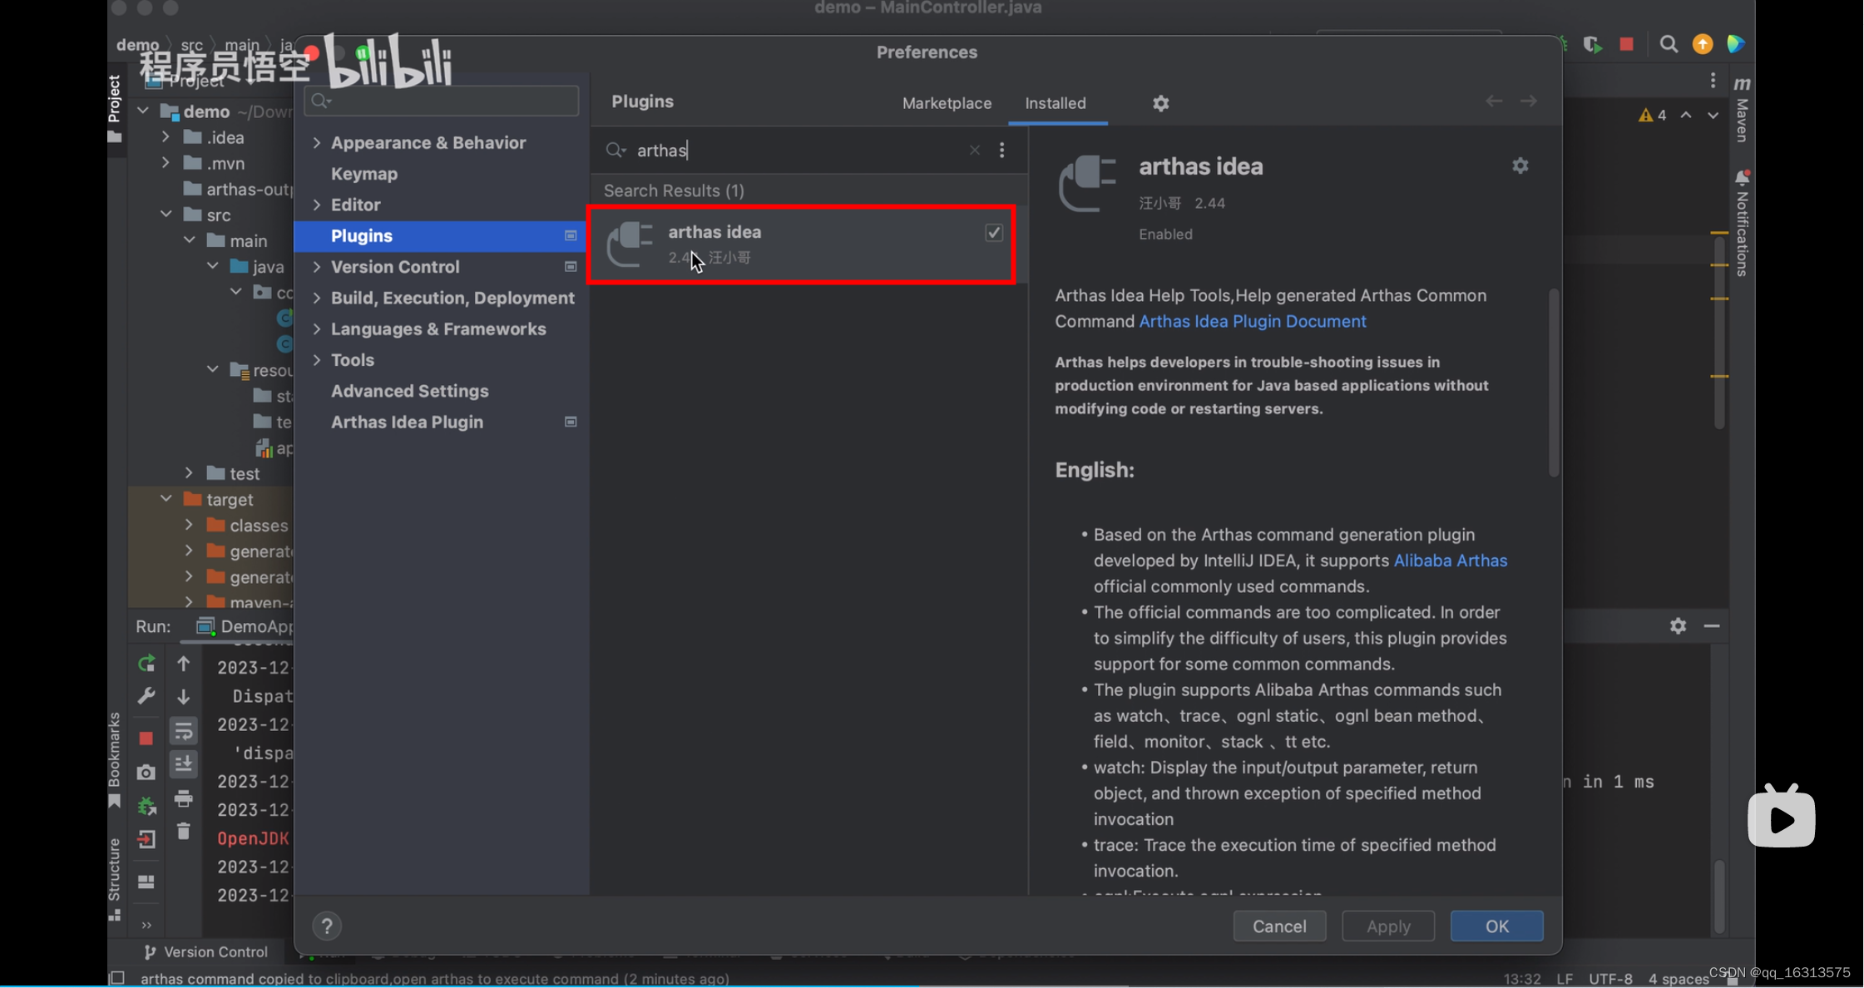
Task: Select Keymap in settings list
Action: [x=364, y=174]
